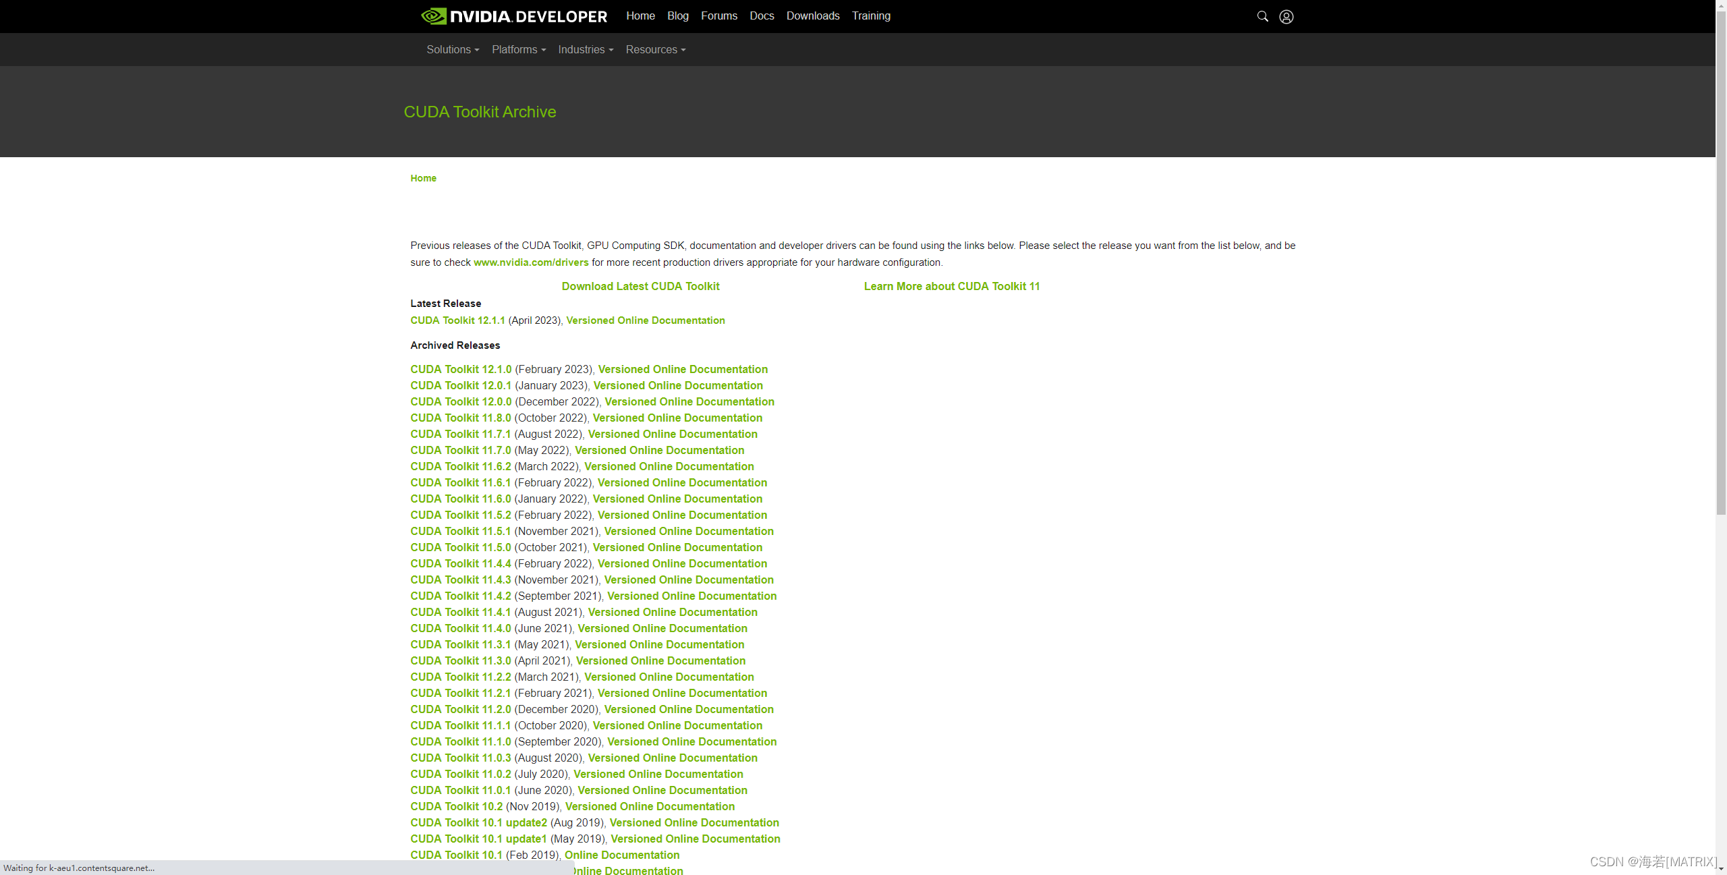
Task: Open the user account icon
Action: [x=1286, y=16]
